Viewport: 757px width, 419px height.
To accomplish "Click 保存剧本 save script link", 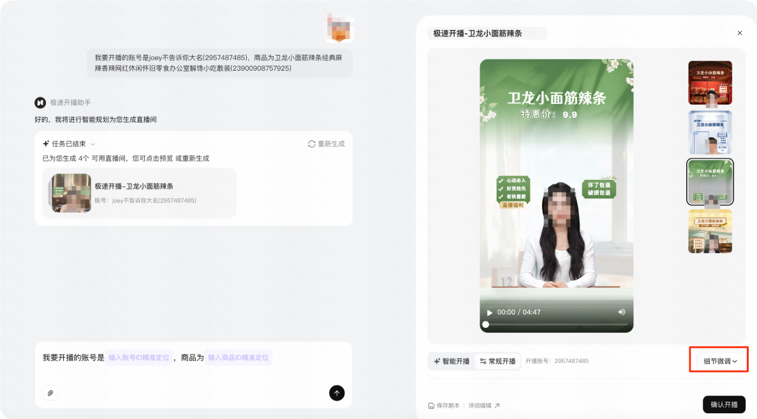I will pos(444,406).
